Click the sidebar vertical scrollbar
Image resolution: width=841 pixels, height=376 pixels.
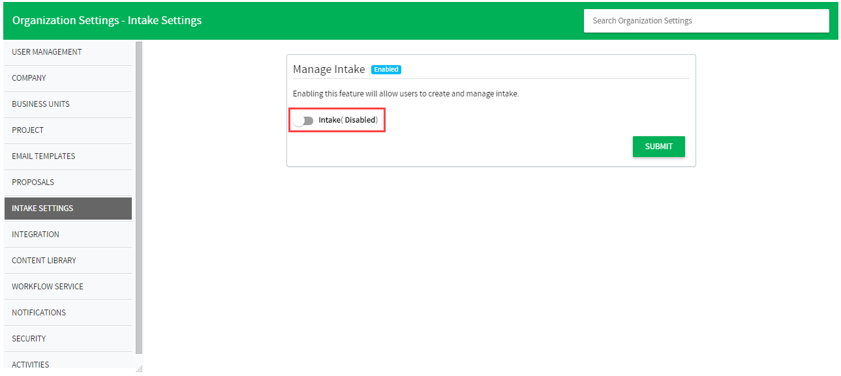[139, 197]
